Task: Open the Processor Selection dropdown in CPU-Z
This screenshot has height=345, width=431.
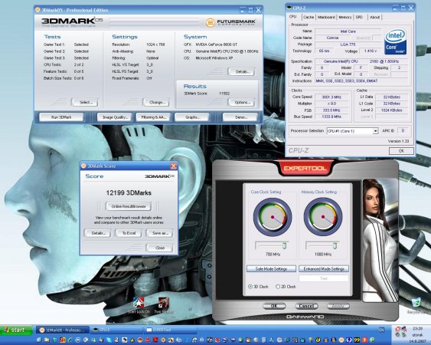Action: coord(375,131)
